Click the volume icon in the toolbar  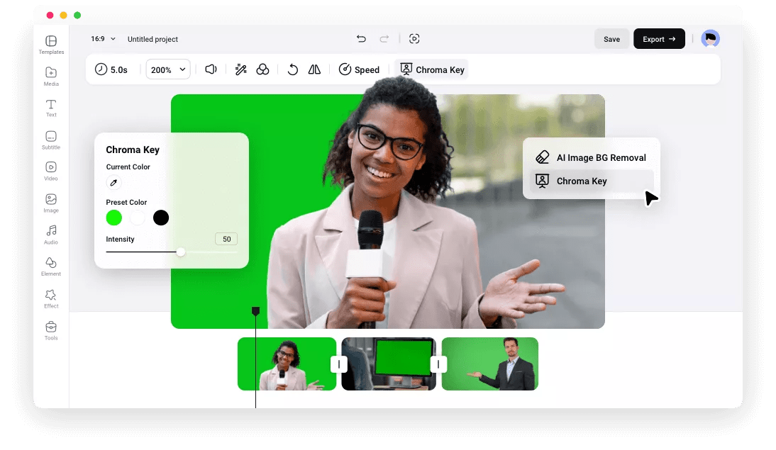click(x=211, y=69)
